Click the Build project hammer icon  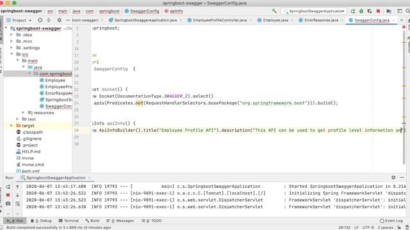pos(274,11)
